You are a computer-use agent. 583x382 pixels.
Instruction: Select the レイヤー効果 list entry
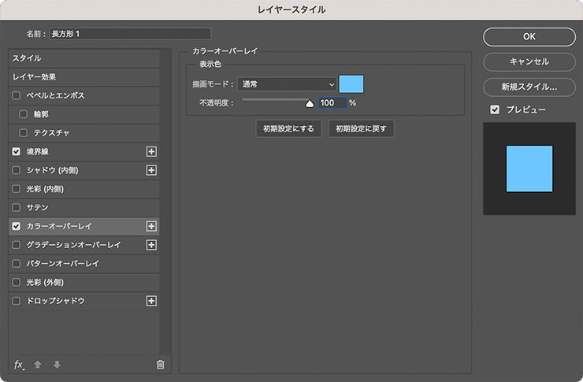pos(84,77)
